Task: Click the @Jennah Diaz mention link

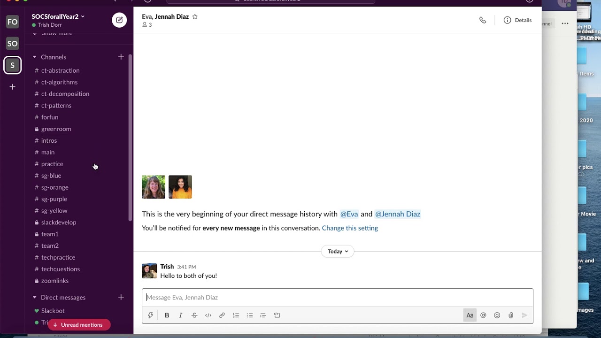Action: coord(398,214)
